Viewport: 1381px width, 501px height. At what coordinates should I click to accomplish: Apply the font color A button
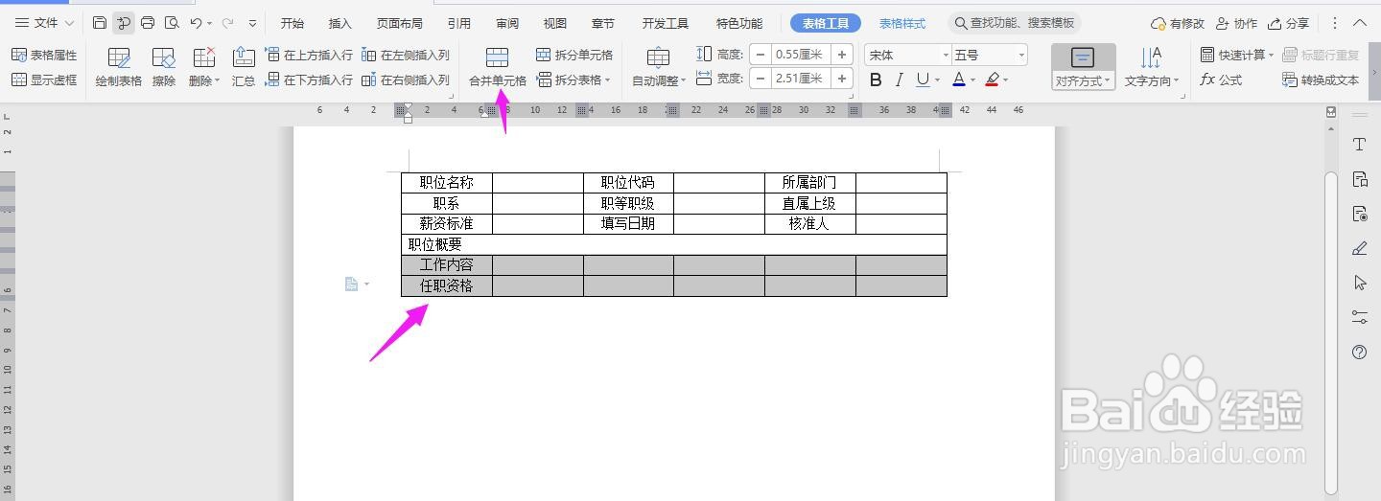958,80
